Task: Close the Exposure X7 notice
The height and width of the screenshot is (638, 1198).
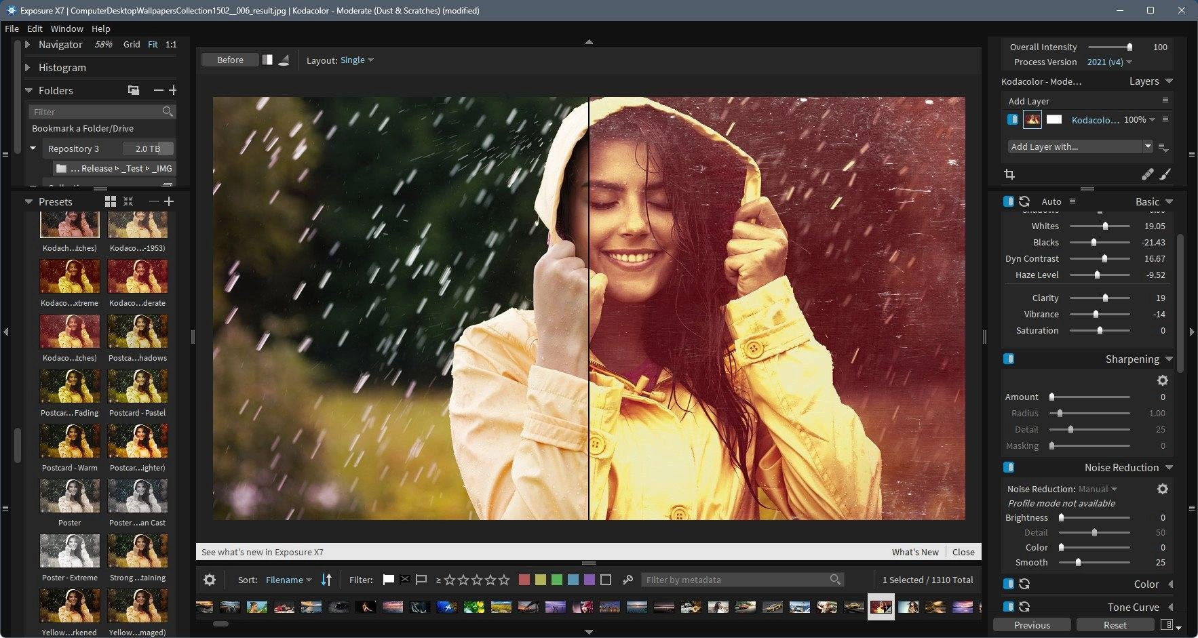Action: point(963,552)
